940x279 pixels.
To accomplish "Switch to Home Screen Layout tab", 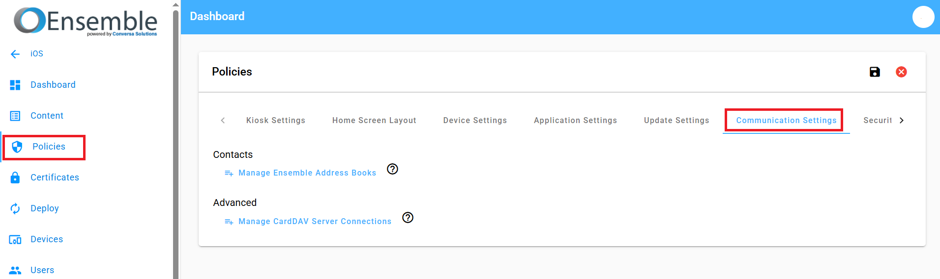I will [374, 121].
